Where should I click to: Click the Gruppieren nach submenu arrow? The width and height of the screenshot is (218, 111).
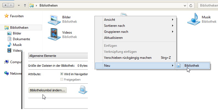(172, 31)
